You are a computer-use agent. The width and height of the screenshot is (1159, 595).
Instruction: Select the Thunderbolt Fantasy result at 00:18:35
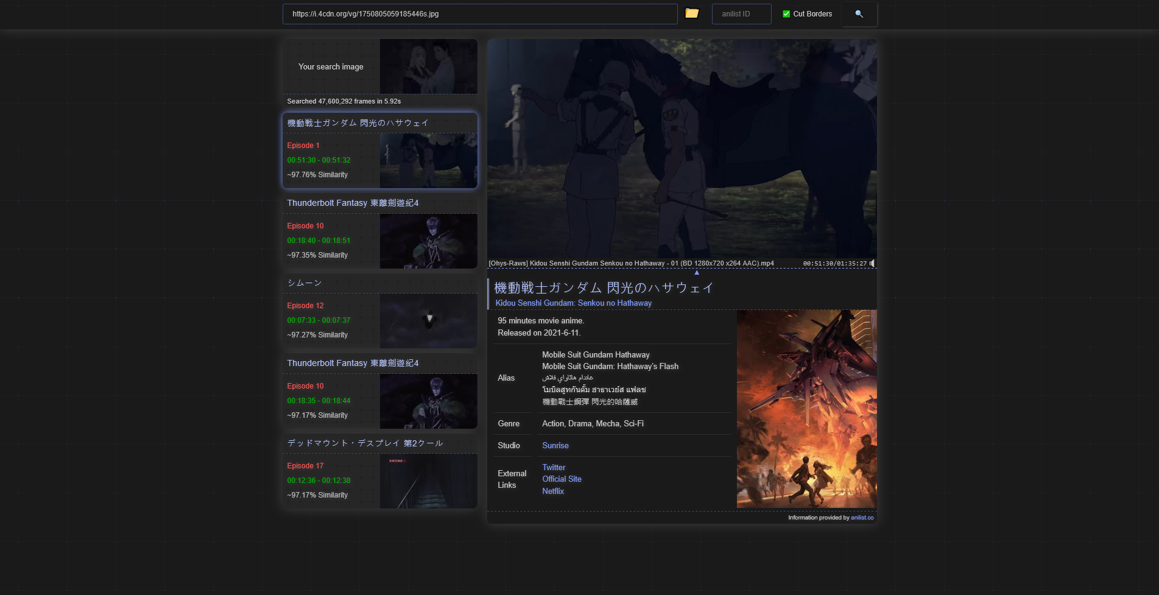380,391
